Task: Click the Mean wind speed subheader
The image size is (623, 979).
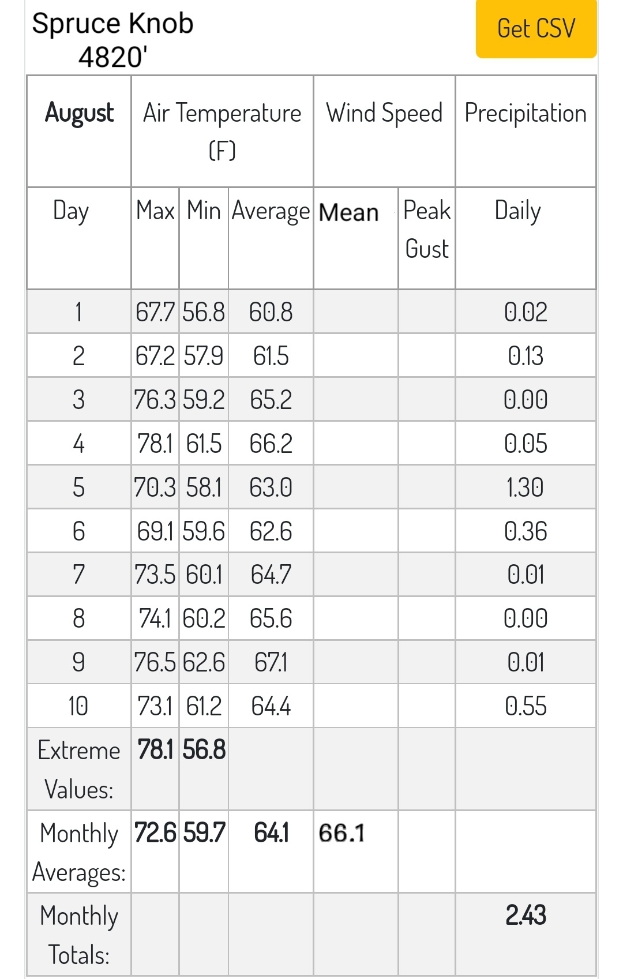Action: pos(348,212)
